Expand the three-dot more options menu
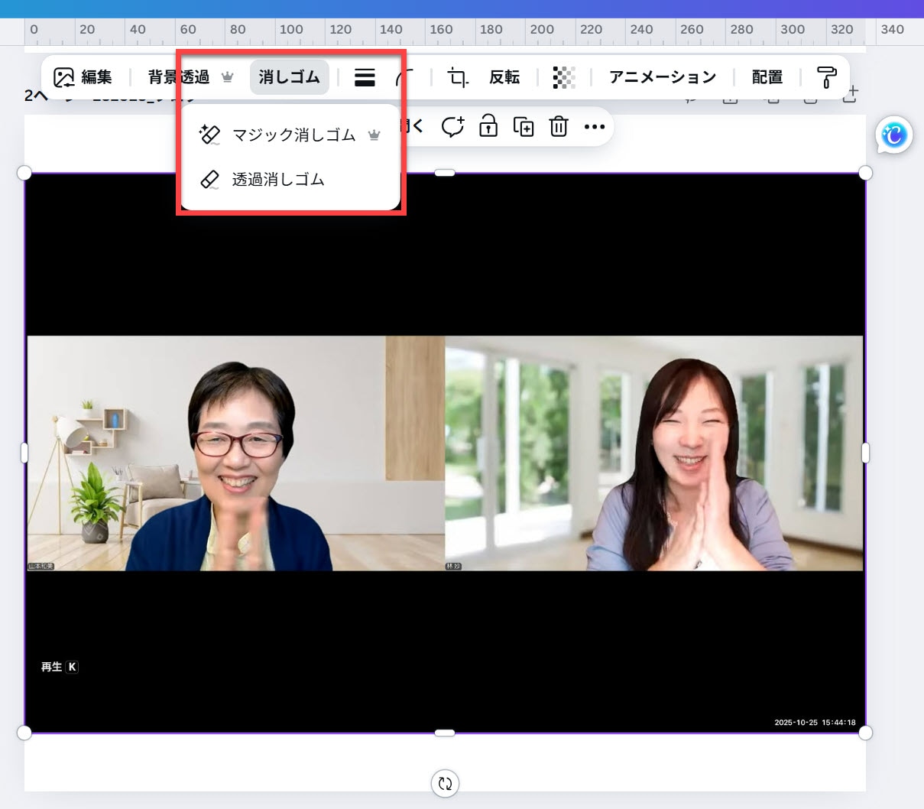The height and width of the screenshot is (809, 924). click(x=594, y=127)
